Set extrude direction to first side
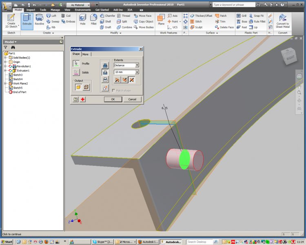 pyautogui.click(x=117, y=80)
